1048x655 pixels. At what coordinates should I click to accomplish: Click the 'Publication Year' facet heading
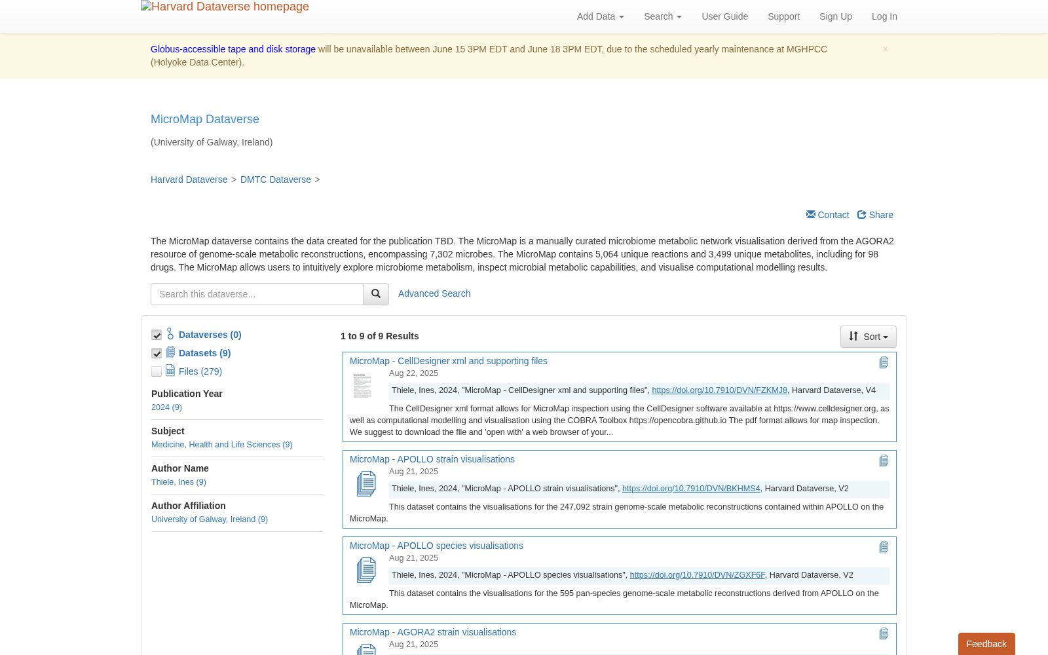(x=187, y=394)
